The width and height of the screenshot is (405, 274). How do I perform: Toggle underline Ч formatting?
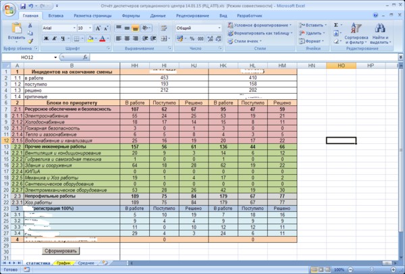coord(63,38)
